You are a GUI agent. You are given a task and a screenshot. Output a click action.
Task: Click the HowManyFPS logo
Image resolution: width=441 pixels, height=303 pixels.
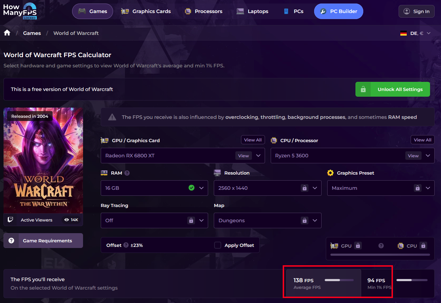point(20,11)
